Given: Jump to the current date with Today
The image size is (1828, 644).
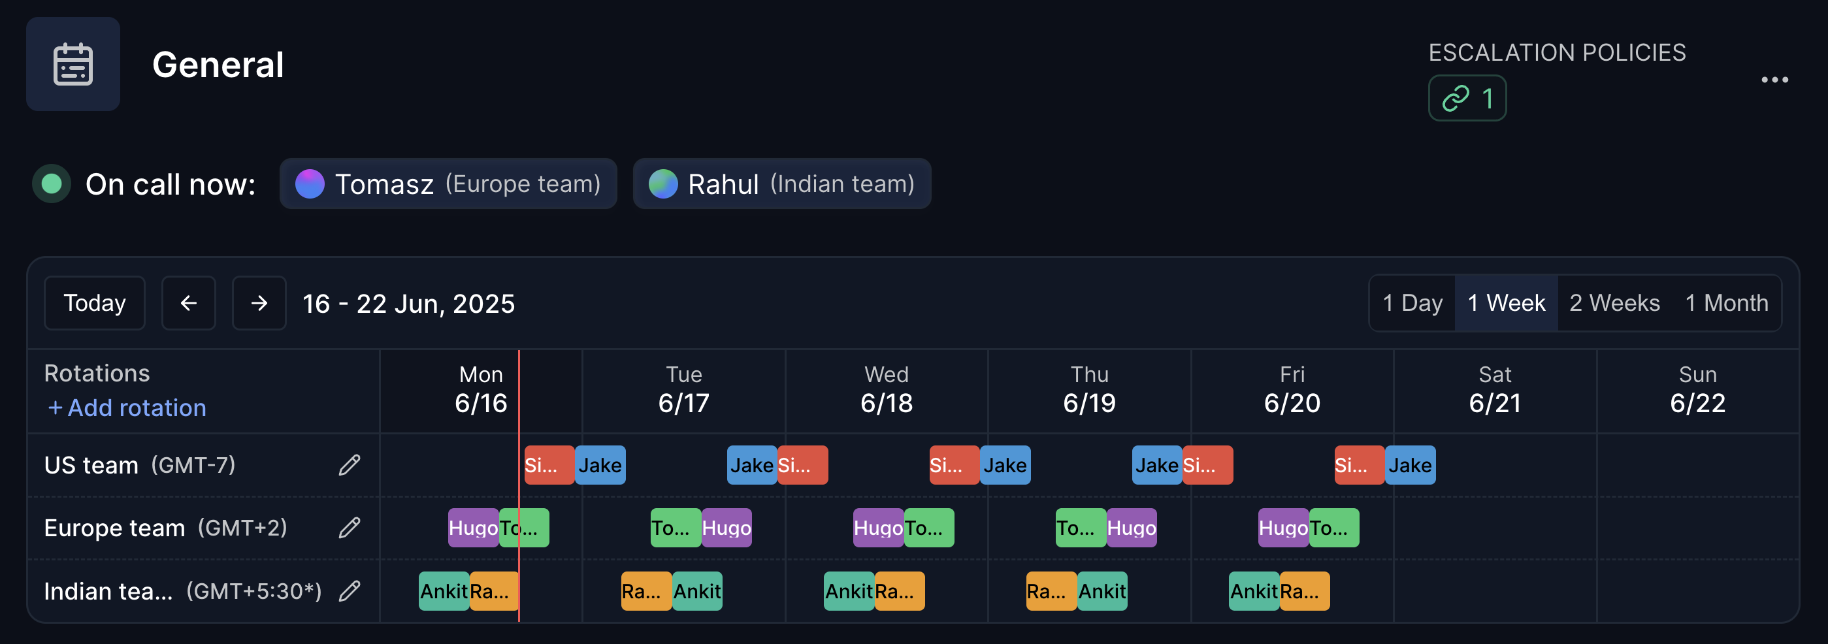Looking at the screenshot, I should [94, 304].
